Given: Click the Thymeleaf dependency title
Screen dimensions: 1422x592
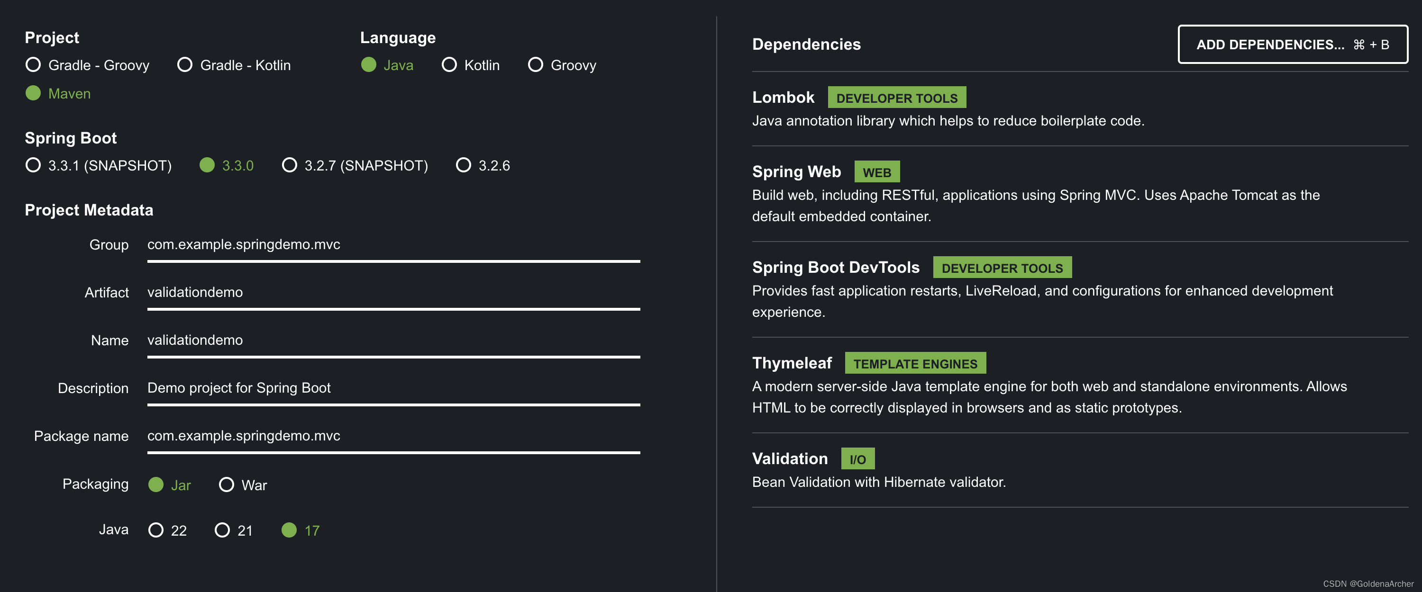Looking at the screenshot, I should coord(792,363).
